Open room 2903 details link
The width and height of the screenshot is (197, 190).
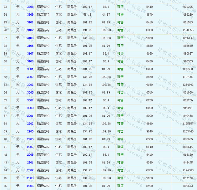(30, 131)
